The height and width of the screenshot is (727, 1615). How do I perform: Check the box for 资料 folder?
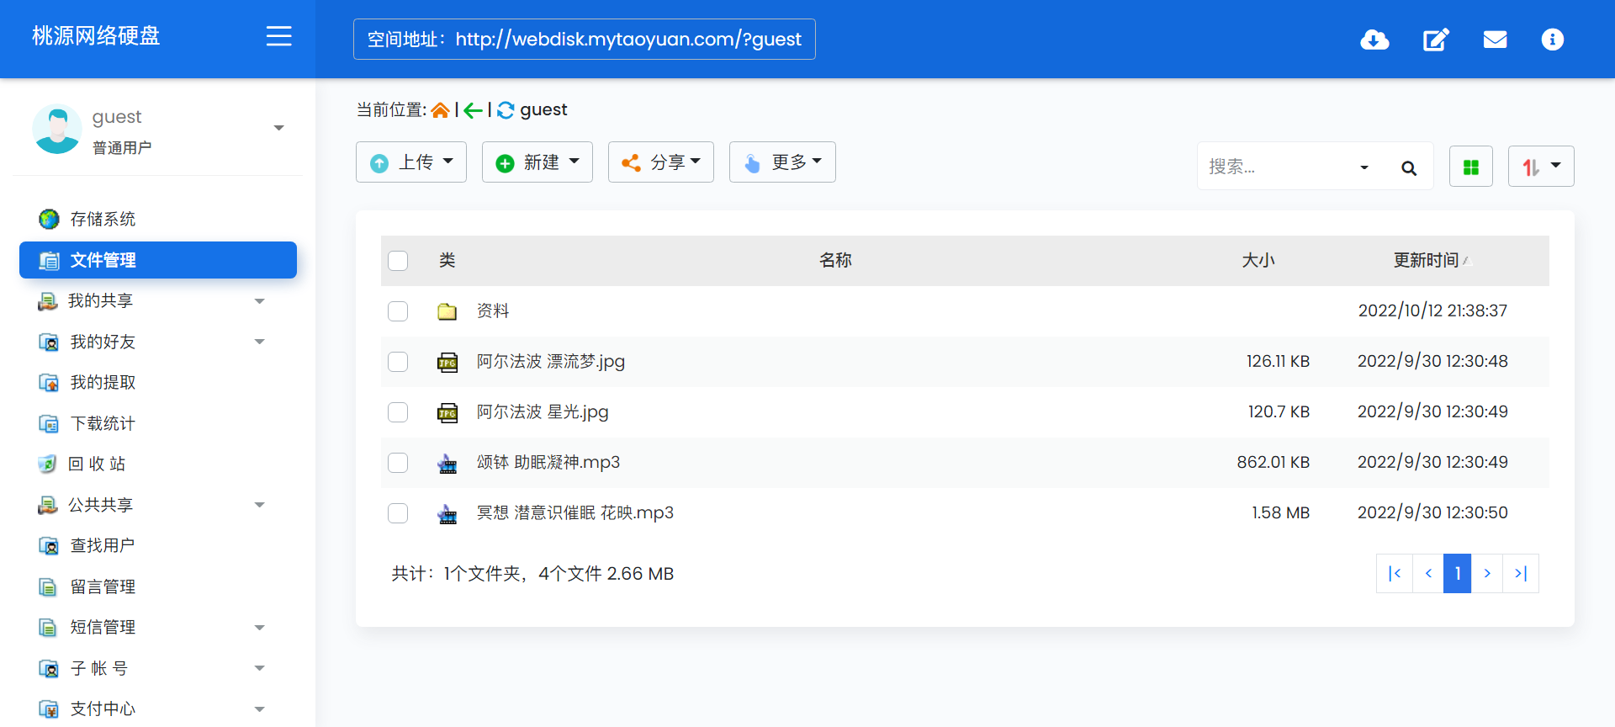[398, 311]
